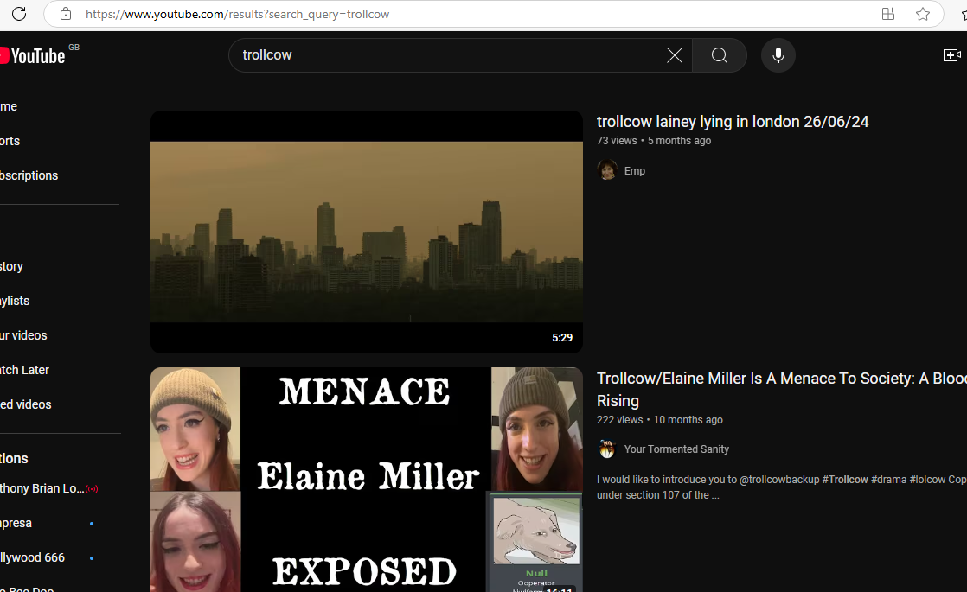The image size is (967, 592).
Task: Open Playlists in the sidebar
Action: [x=15, y=301]
